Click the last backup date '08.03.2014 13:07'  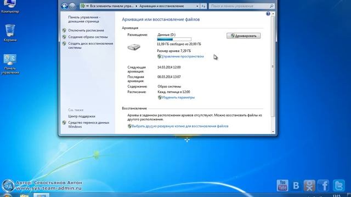[x=169, y=77]
